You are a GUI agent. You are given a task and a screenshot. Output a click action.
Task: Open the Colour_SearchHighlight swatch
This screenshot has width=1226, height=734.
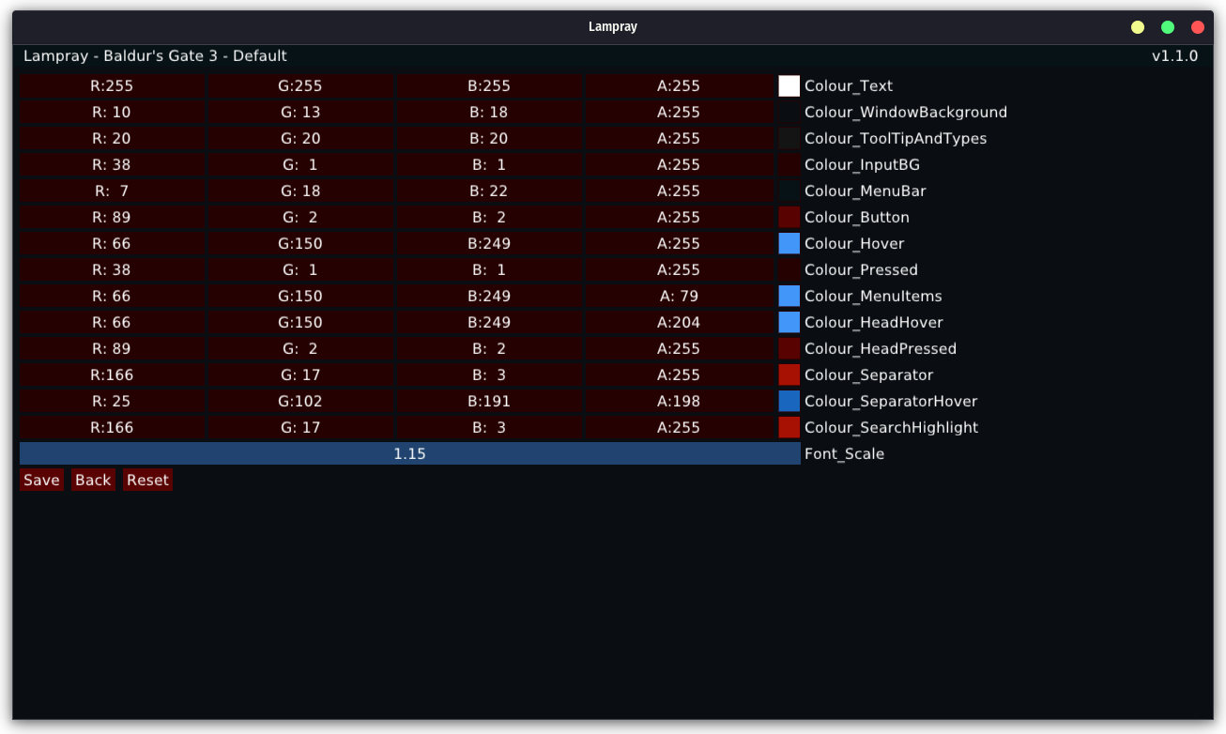coord(789,427)
